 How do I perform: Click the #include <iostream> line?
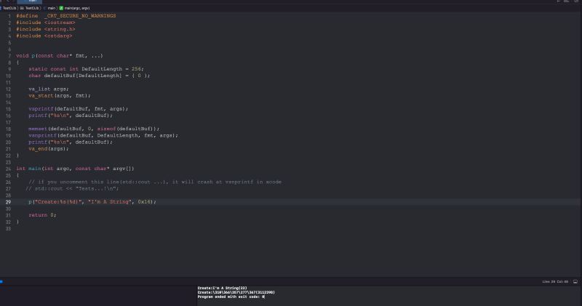click(45, 23)
